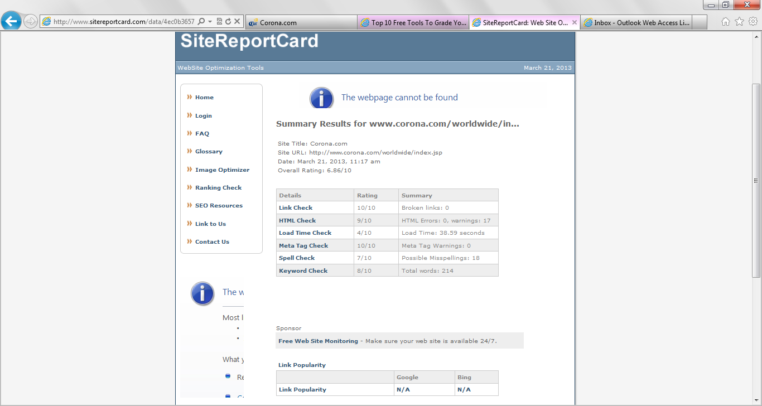Click the address bar search magnifier icon
This screenshot has height=406, width=762.
(x=201, y=22)
